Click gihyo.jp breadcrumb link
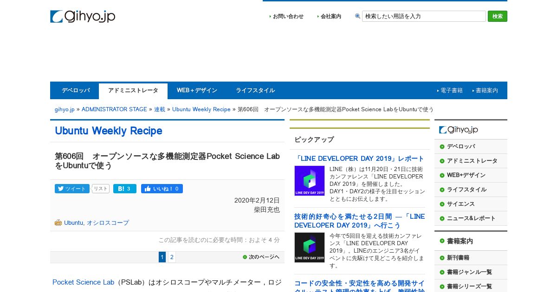 tap(65, 109)
